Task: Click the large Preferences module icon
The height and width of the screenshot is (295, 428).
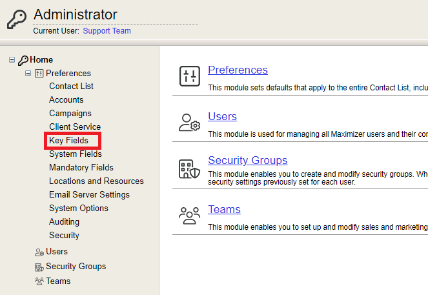Action: (x=189, y=76)
